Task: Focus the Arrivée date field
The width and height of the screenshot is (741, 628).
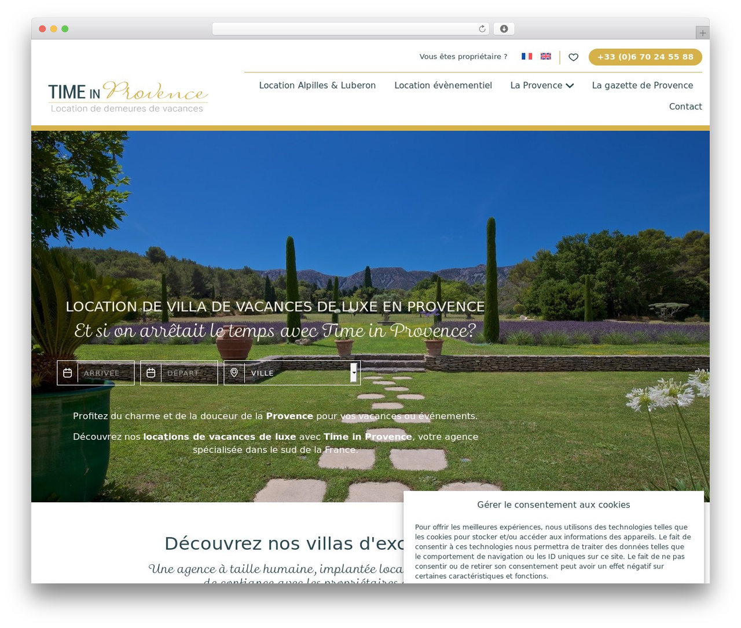Action: (96, 373)
